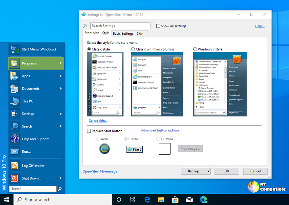This screenshot has width=289, height=205.
Task: Click the OK button
Action: [227, 171]
